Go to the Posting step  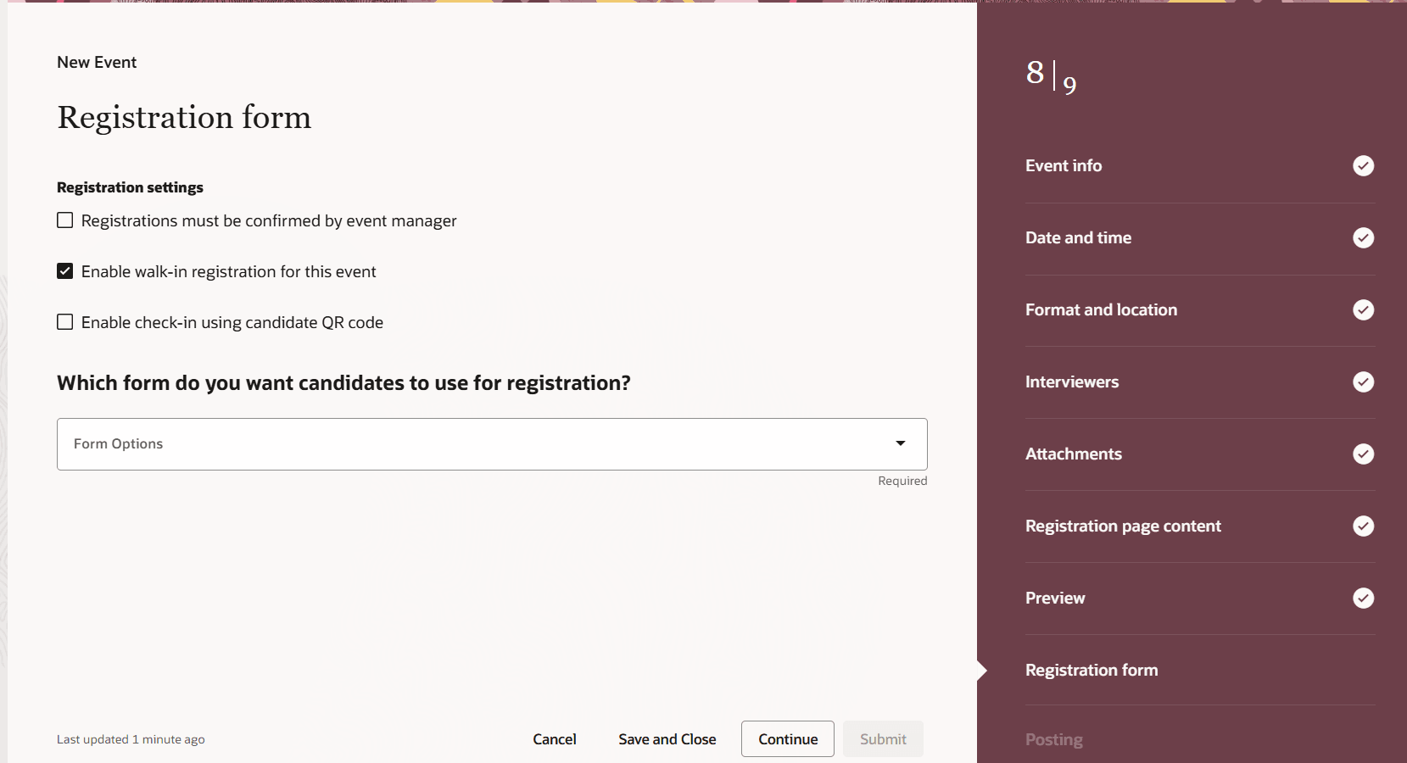click(x=1053, y=739)
